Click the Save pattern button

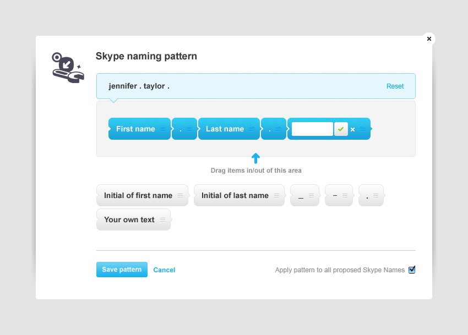tap(122, 270)
